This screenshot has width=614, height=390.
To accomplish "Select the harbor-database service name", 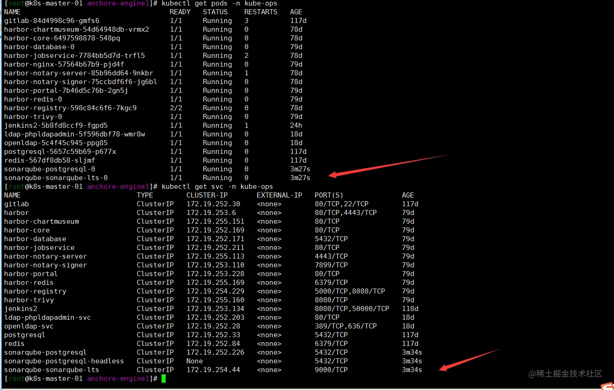I will pos(35,239).
